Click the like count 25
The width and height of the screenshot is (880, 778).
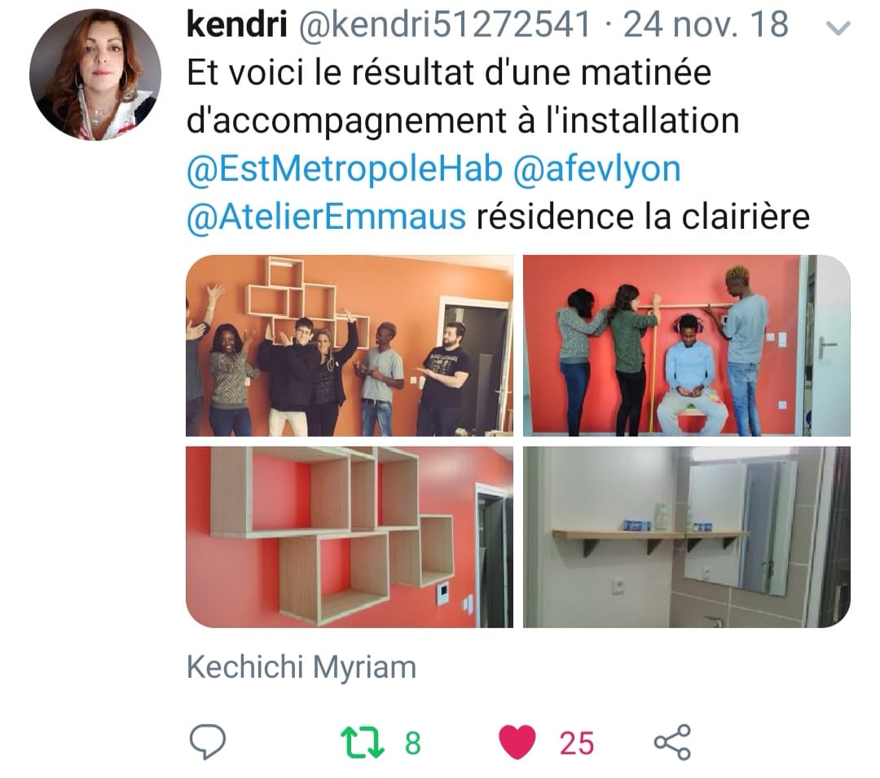(x=576, y=743)
